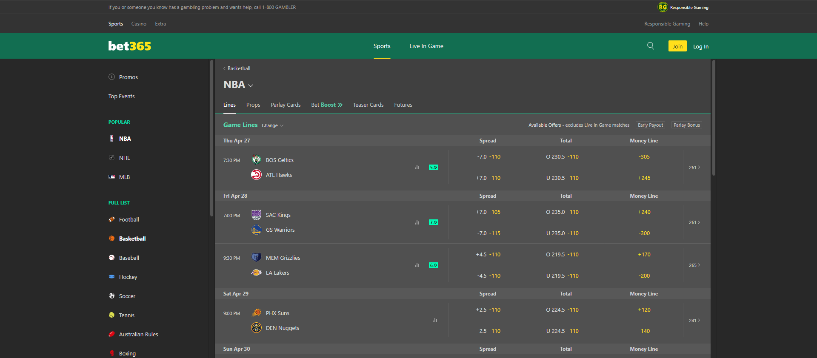Select Grizzlies money line +170

coord(644,255)
